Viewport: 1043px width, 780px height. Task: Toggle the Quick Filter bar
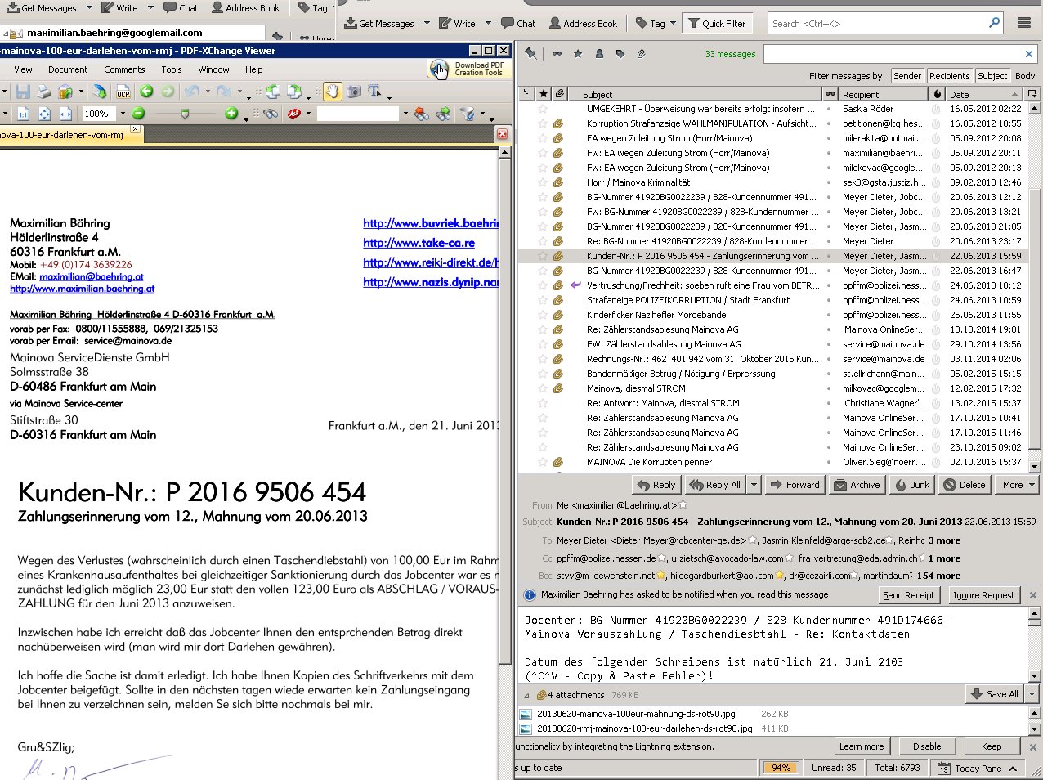(717, 24)
